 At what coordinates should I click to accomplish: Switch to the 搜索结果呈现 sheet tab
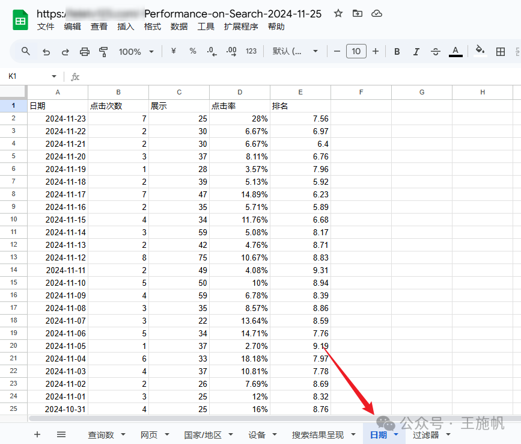[318, 435]
